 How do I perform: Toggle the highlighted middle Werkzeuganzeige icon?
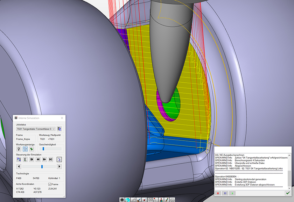click(26, 149)
